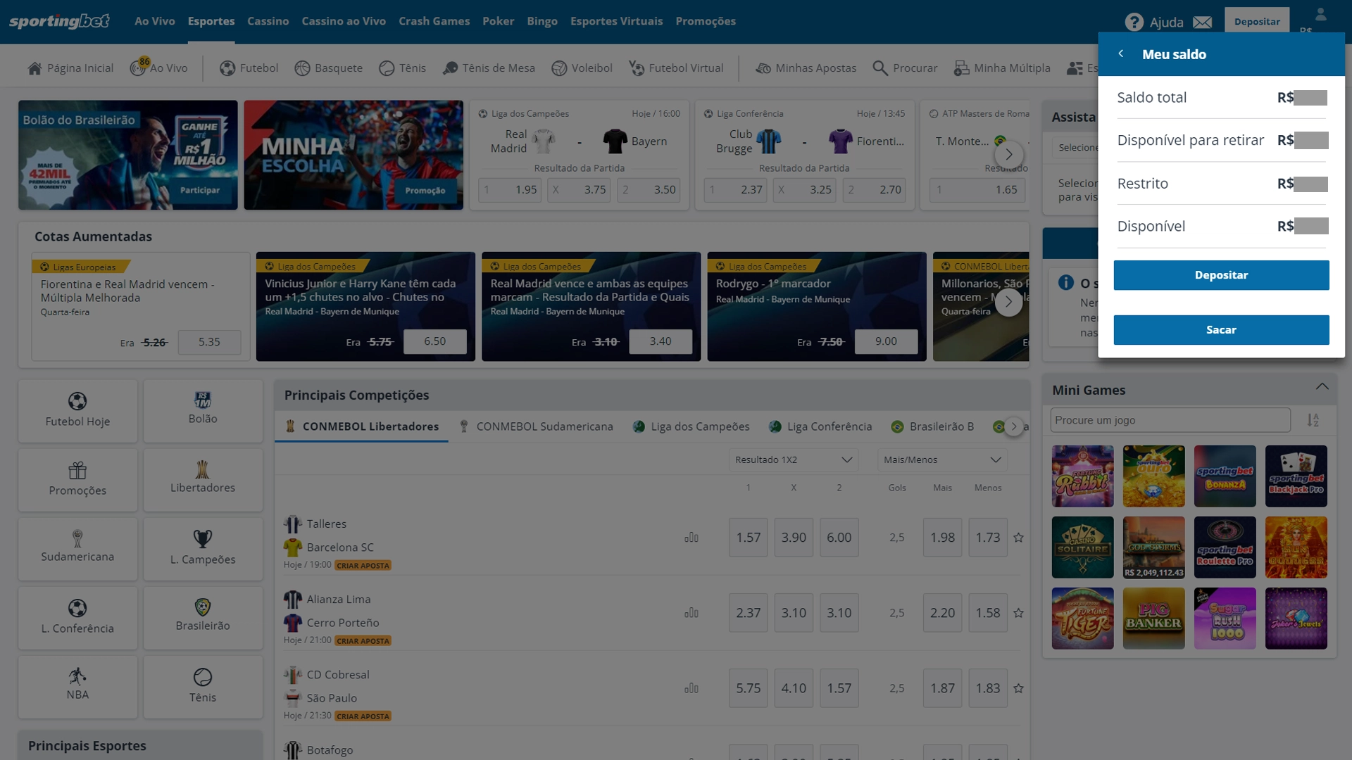The height and width of the screenshot is (760, 1352).
Task: Open the Libertadores trophy tile
Action: (x=203, y=480)
